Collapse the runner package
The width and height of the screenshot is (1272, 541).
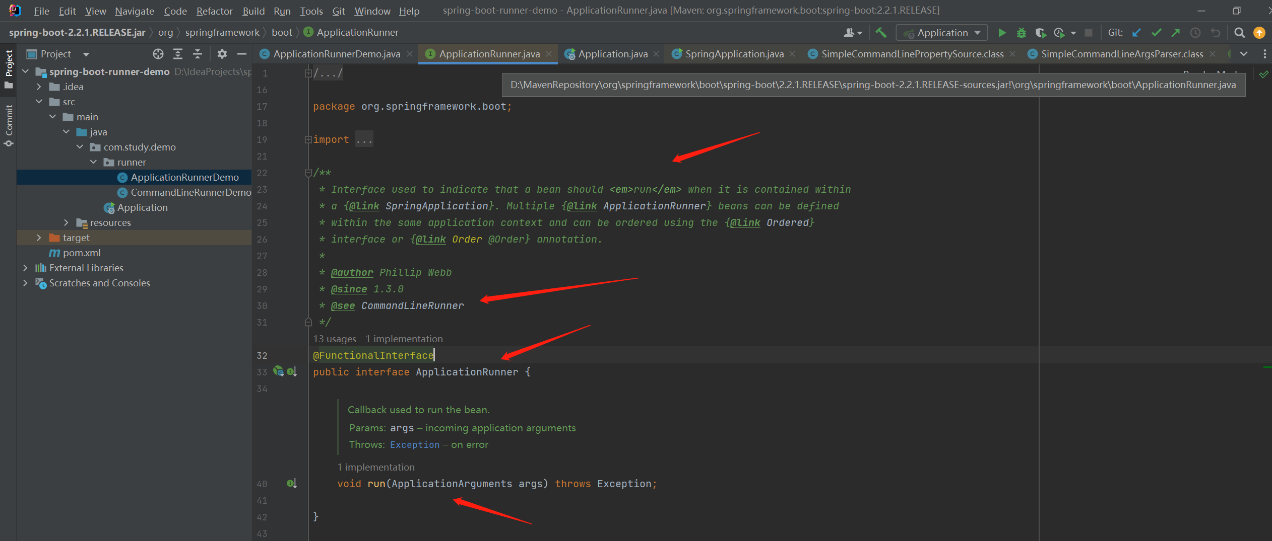tap(93, 162)
